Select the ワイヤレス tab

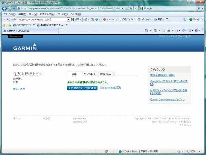pos(90,74)
